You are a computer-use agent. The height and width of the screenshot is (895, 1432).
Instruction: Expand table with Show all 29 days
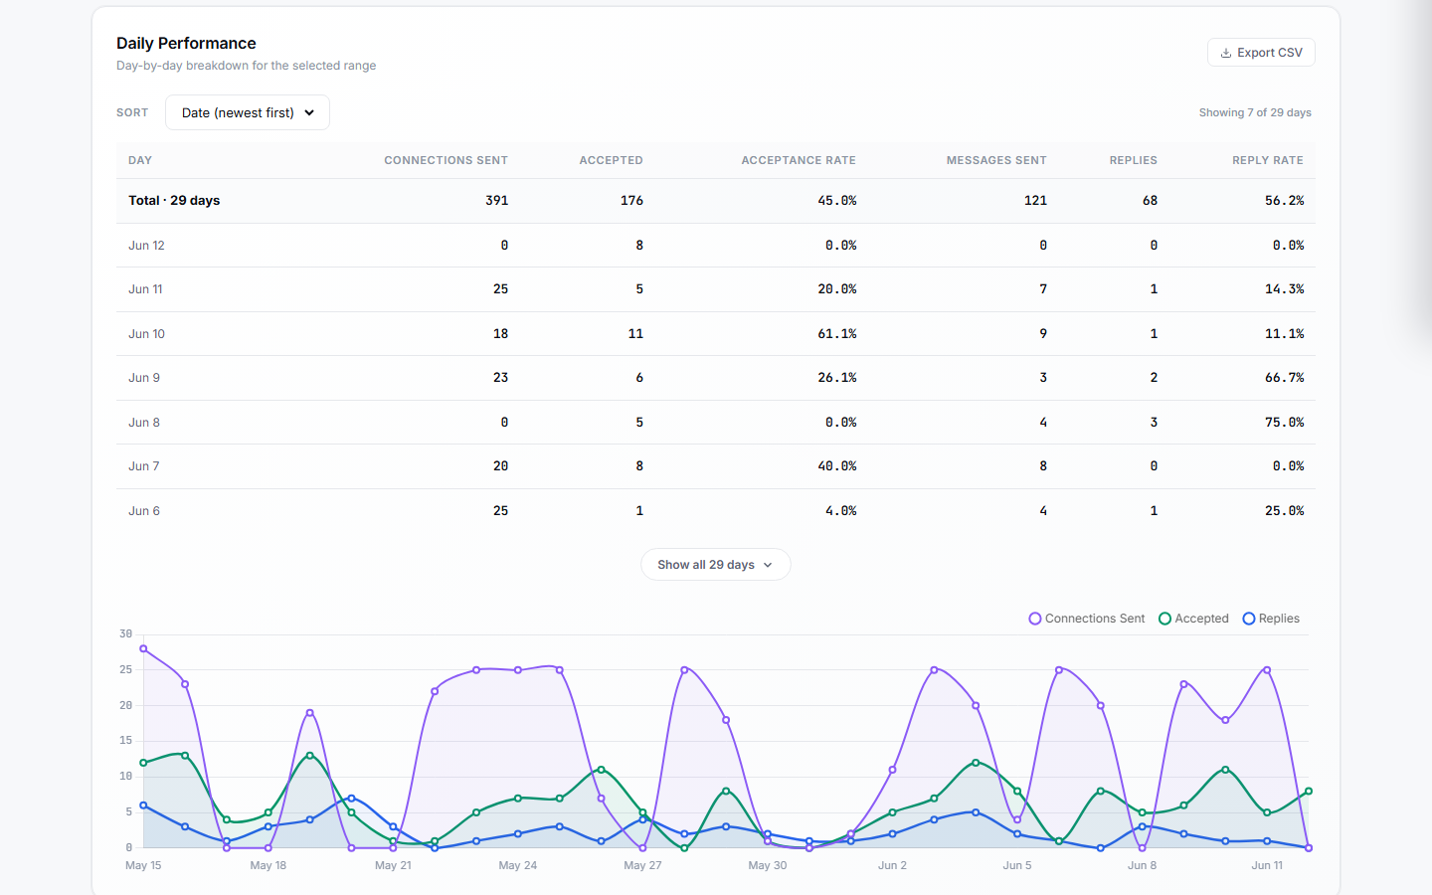click(716, 565)
